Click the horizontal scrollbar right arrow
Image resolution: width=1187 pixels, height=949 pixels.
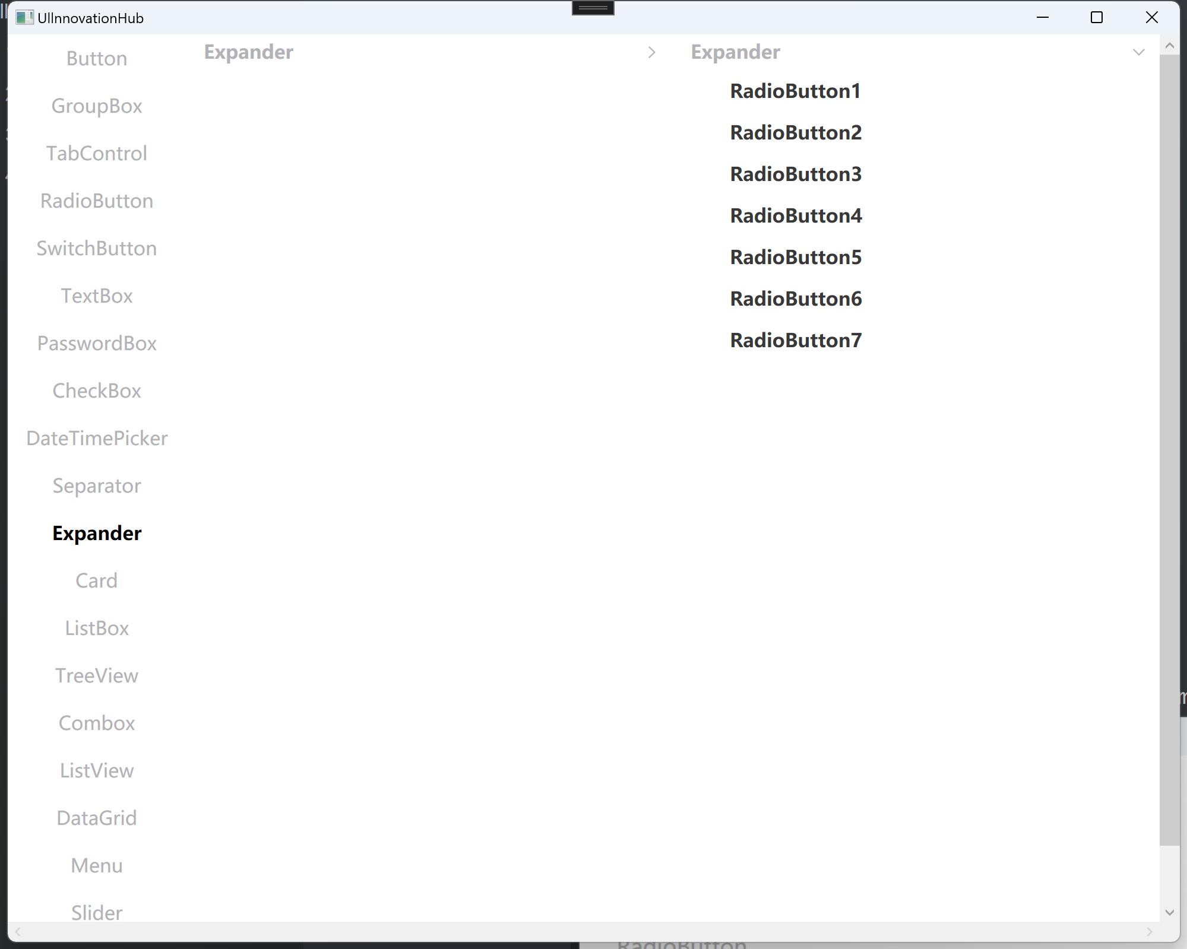click(1150, 932)
